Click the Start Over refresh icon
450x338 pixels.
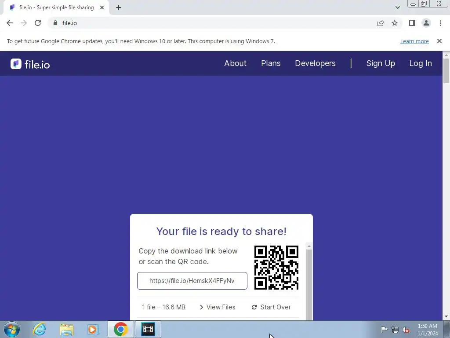pos(254,307)
